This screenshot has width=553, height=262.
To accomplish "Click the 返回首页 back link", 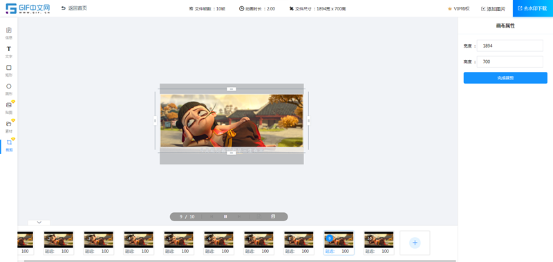I will tap(74, 8).
